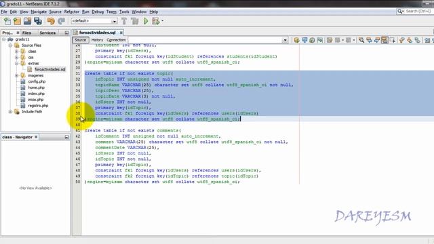
Task: Click the Save All toolbar icon
Action: [38, 21]
